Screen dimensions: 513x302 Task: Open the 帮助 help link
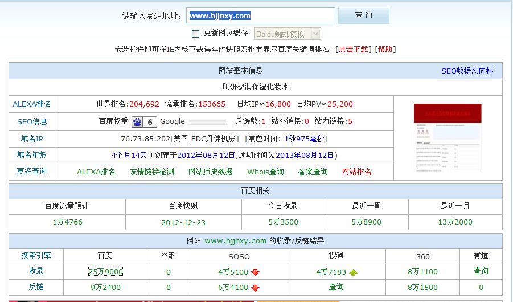coord(385,50)
